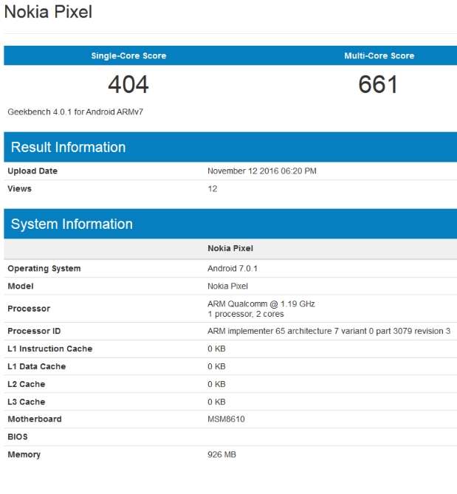
Task: Select the Nokia Pixel model value
Action: pos(227,286)
